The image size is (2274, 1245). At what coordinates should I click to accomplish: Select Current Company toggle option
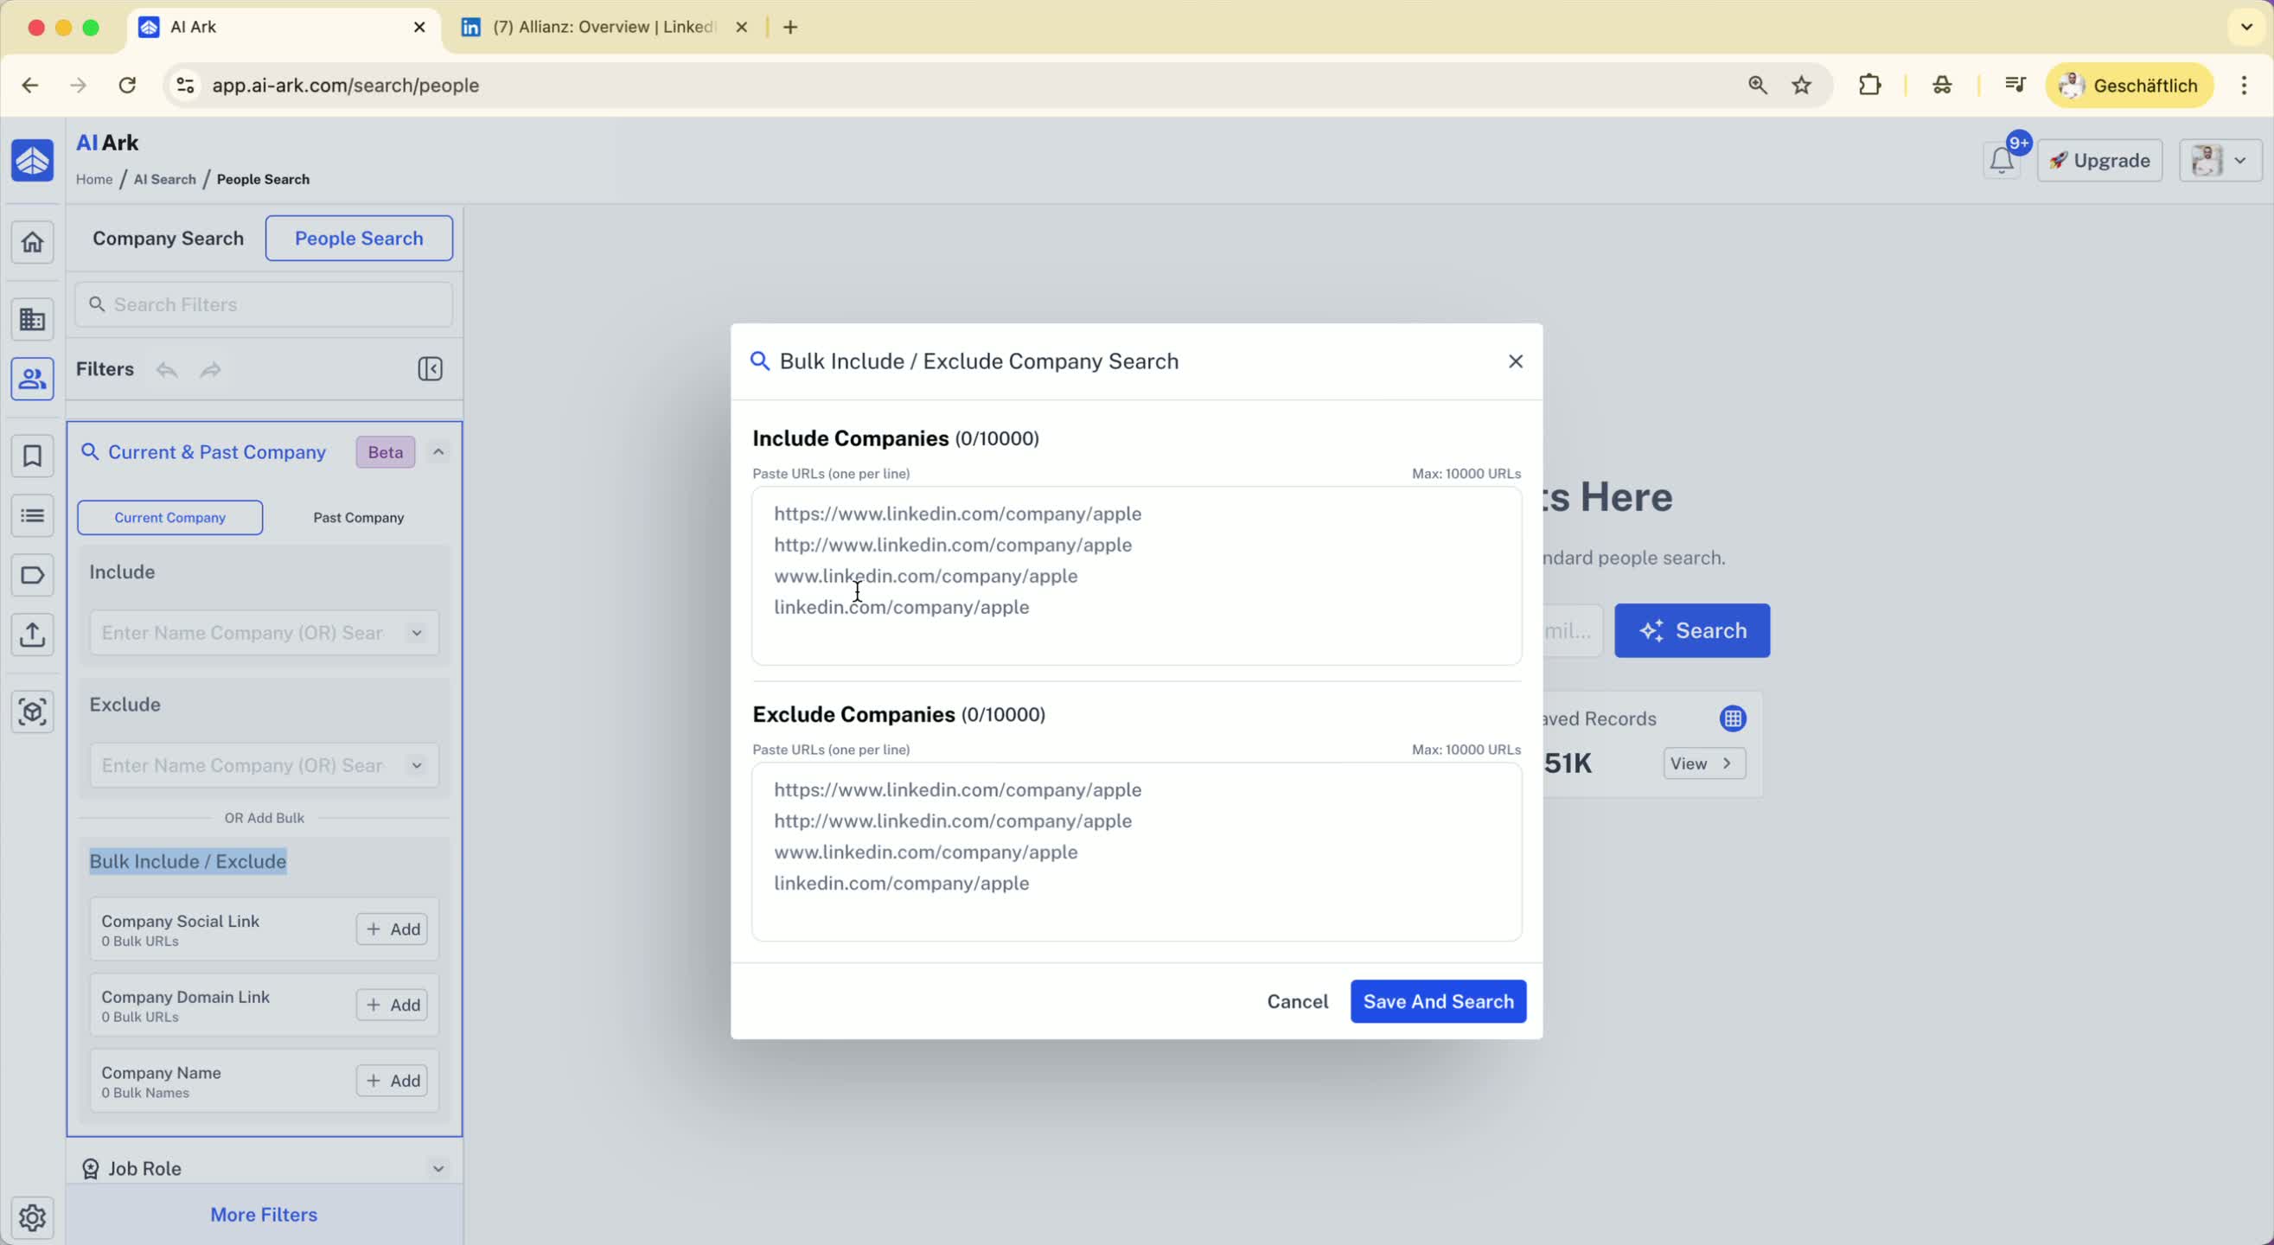click(169, 517)
